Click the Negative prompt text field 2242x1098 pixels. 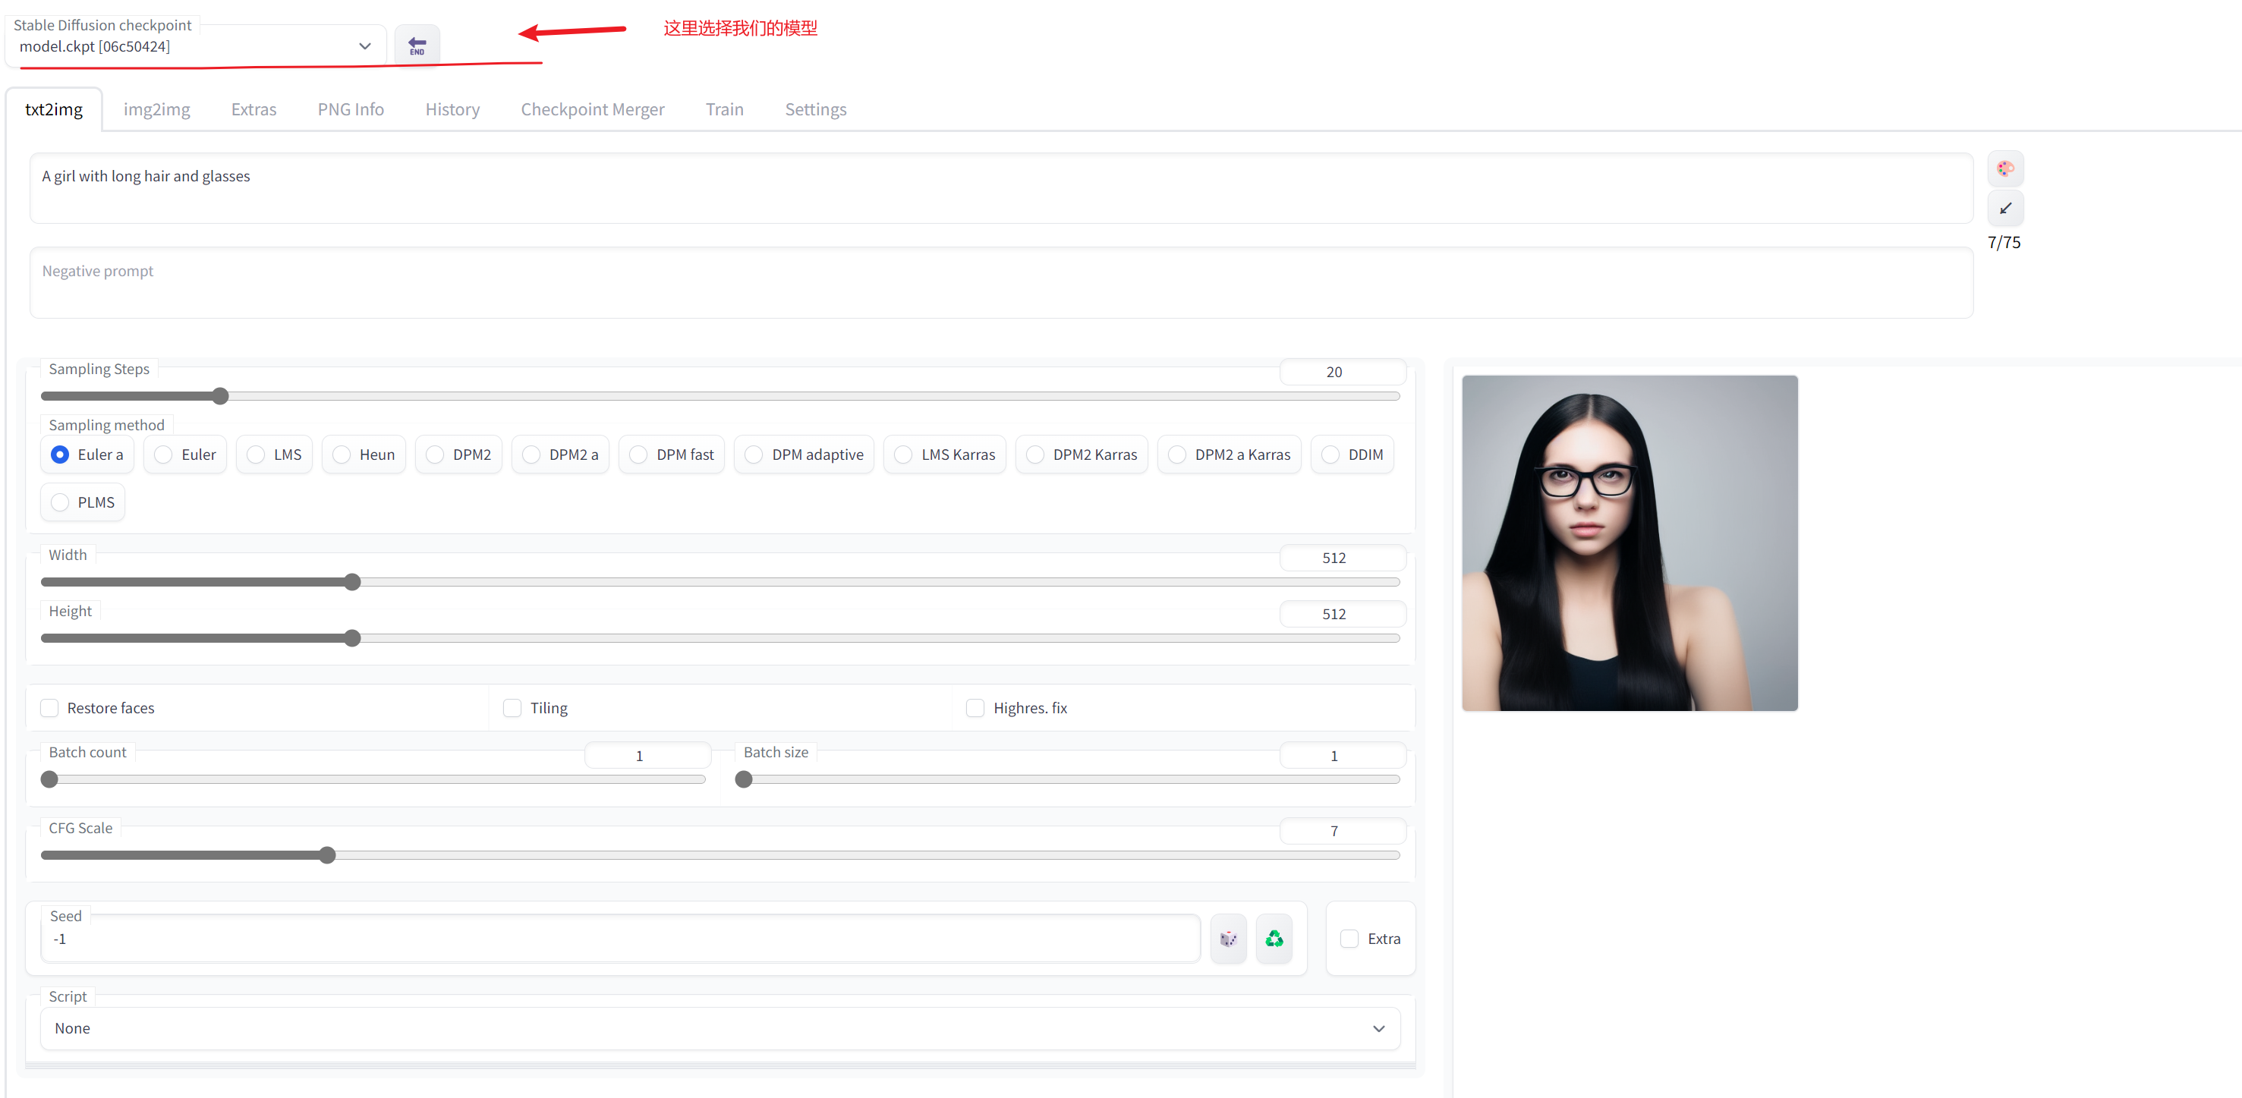point(1001,283)
